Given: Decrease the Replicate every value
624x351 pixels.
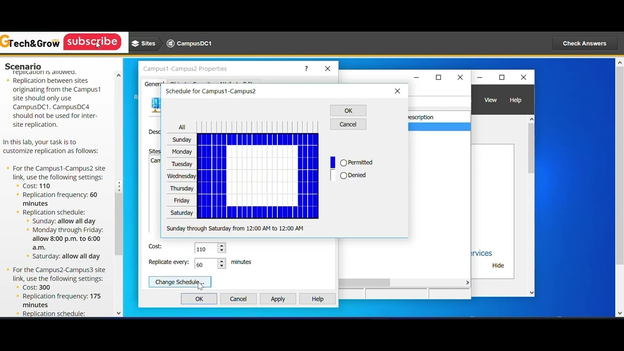Looking at the screenshot, I should tap(222, 267).
